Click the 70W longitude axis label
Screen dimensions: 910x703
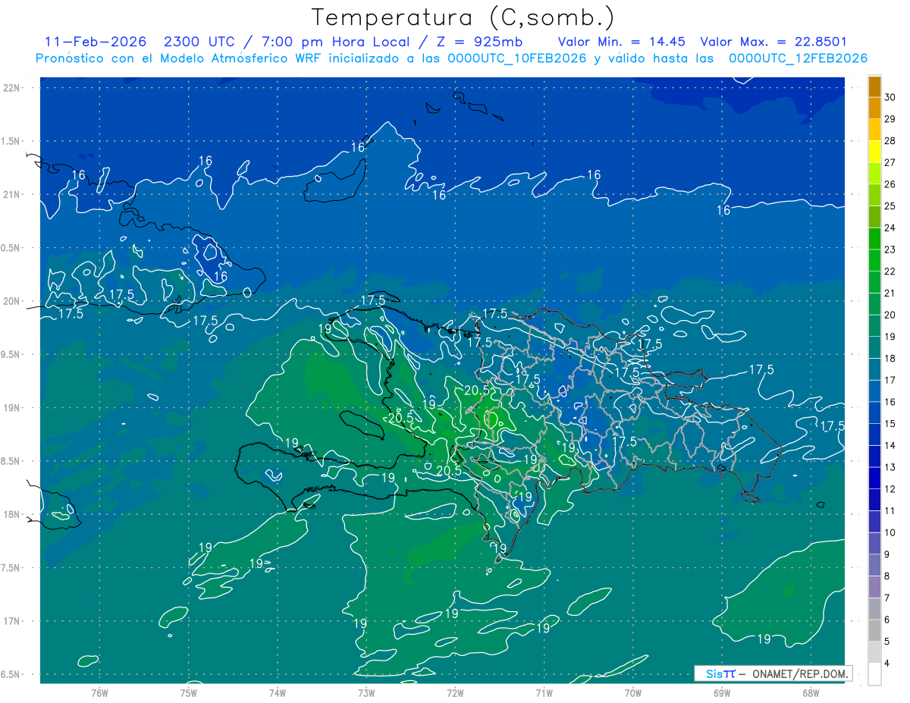[633, 693]
